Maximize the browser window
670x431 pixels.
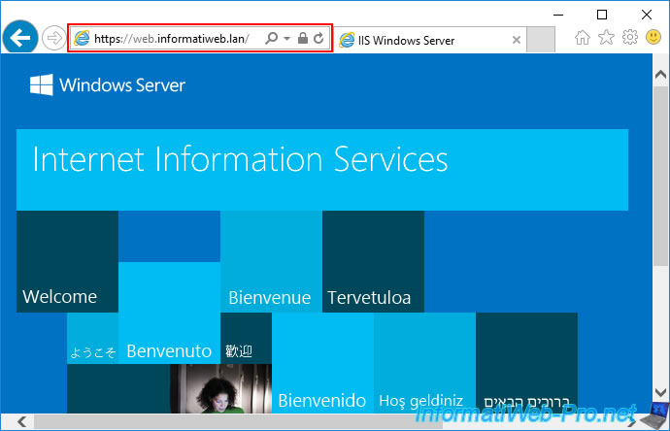(x=602, y=15)
